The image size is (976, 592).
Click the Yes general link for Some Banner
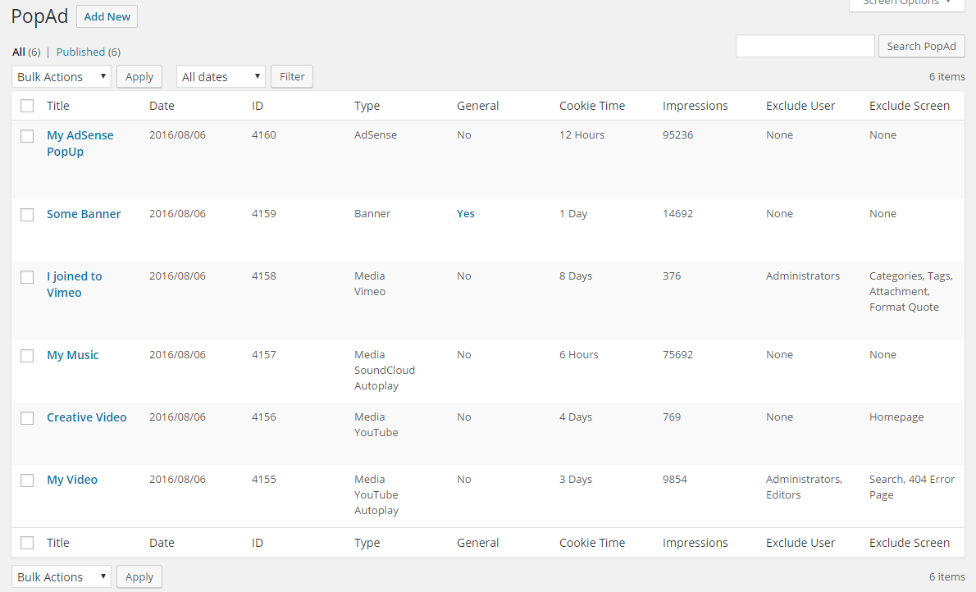coord(465,213)
